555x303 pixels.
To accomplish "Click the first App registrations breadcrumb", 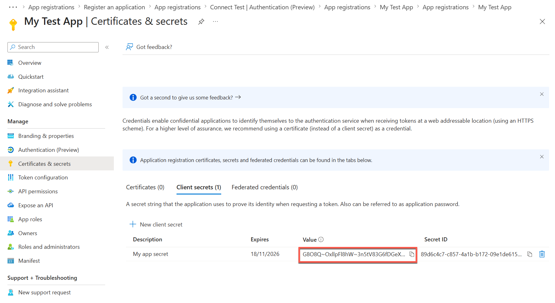I will pos(51,7).
